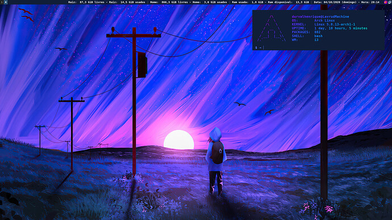Click the 'Raiz: 14,5 GiB usados' status entry

pos(127,2)
